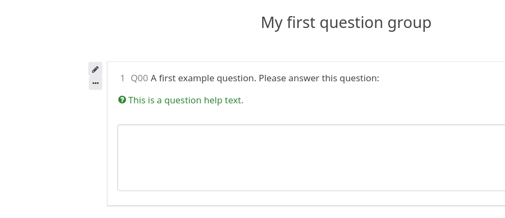The image size is (505, 218).
Task: Click the word 'This' in the help text
Action: click(137, 100)
